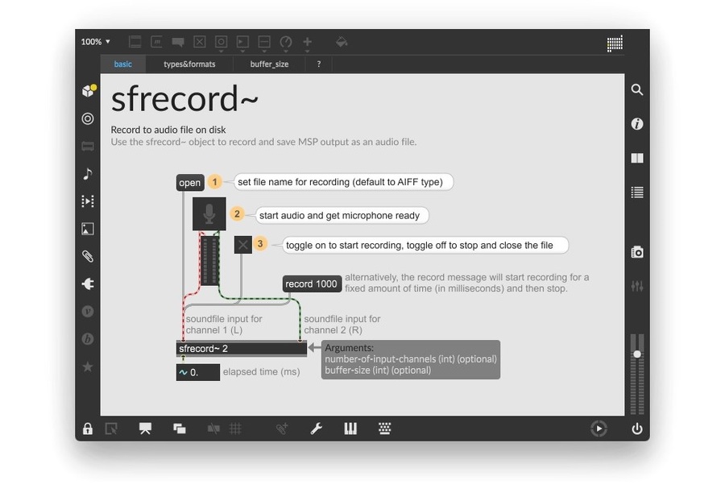The height and width of the screenshot is (497, 725).
Task: Open the paperclip snippets browser
Action: 88,256
